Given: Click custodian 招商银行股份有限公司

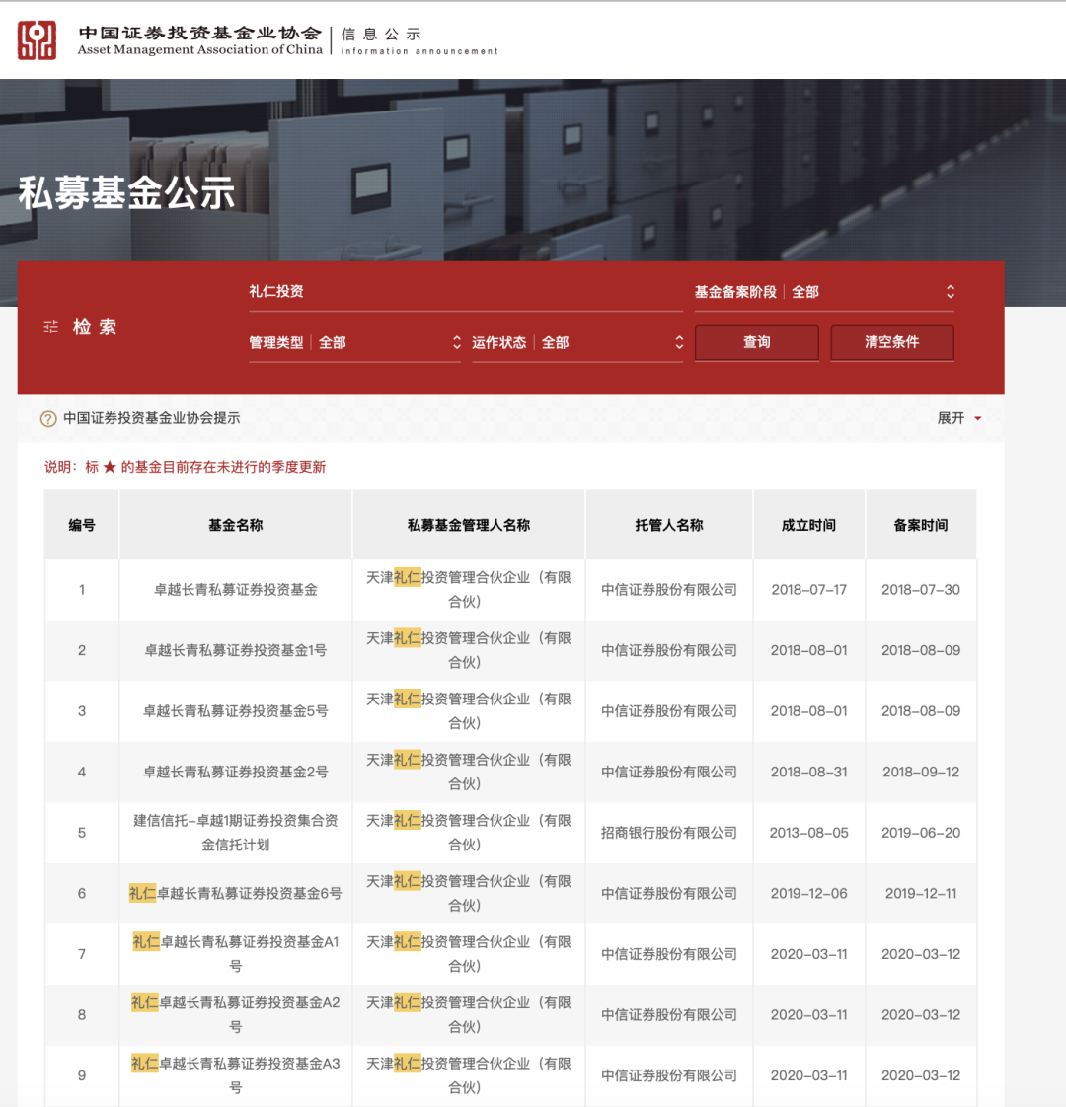Looking at the screenshot, I should pos(669,833).
